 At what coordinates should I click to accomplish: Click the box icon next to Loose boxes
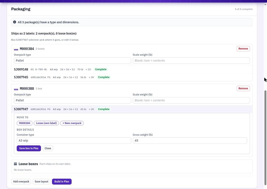[15, 164]
